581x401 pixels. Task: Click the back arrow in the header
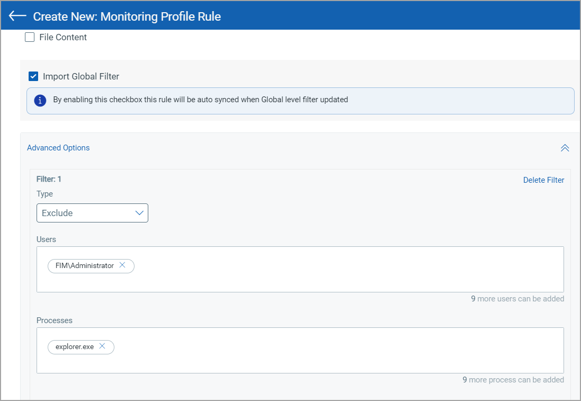(x=17, y=16)
